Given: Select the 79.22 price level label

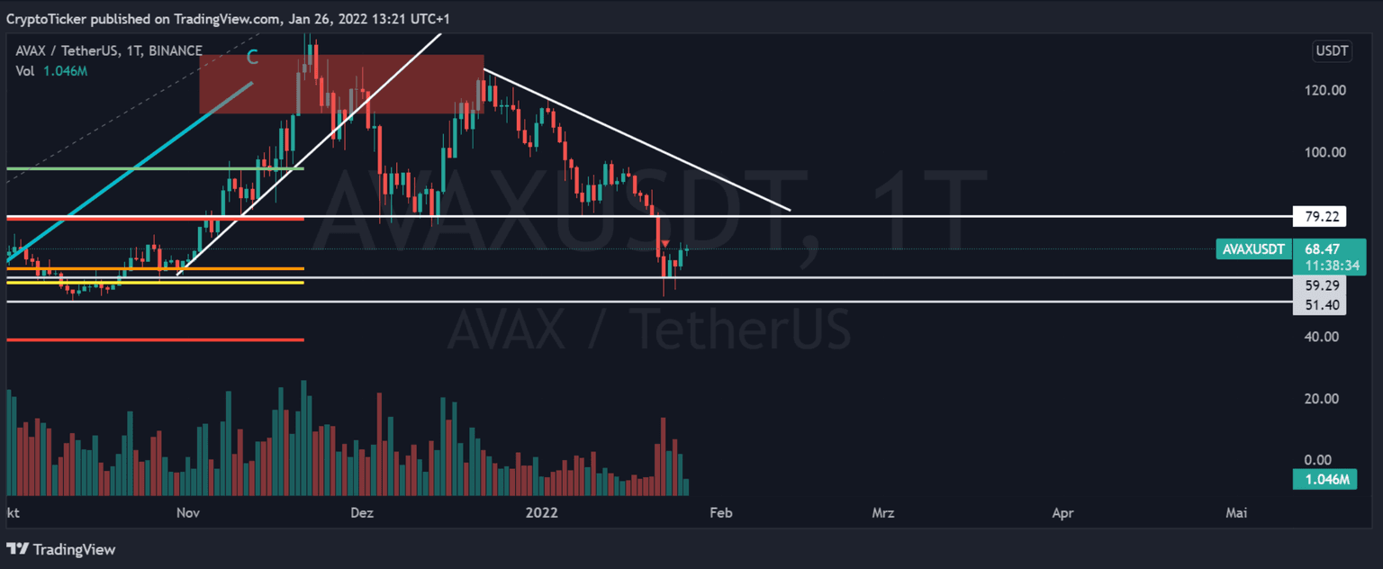Looking at the screenshot, I should [x=1320, y=216].
